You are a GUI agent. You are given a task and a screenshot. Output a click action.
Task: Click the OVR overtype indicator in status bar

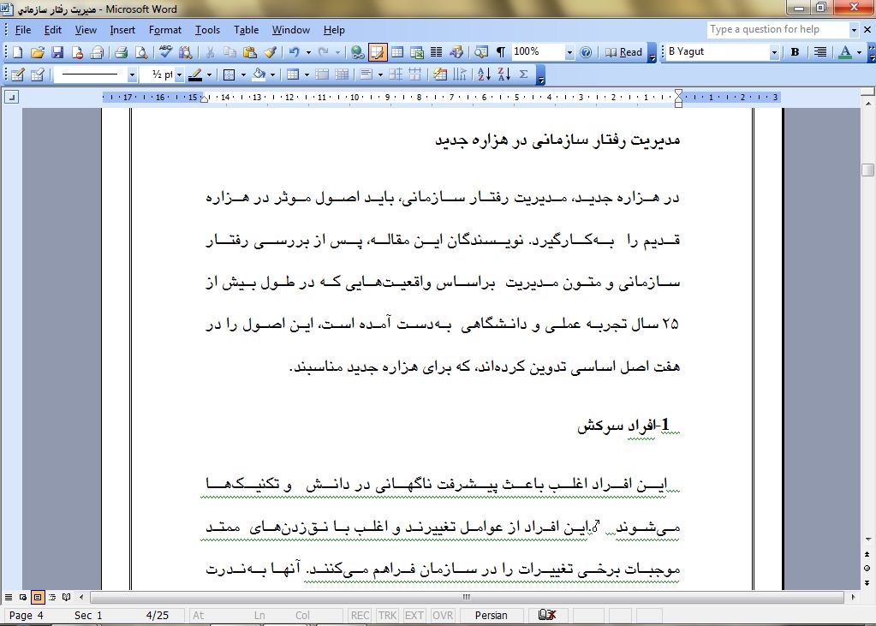443,615
